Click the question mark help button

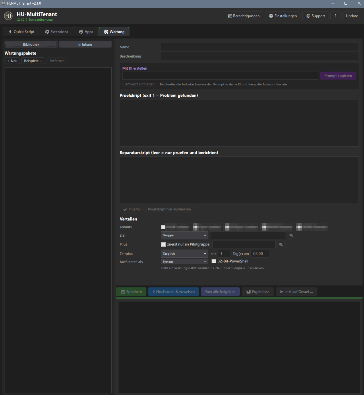coord(335,16)
